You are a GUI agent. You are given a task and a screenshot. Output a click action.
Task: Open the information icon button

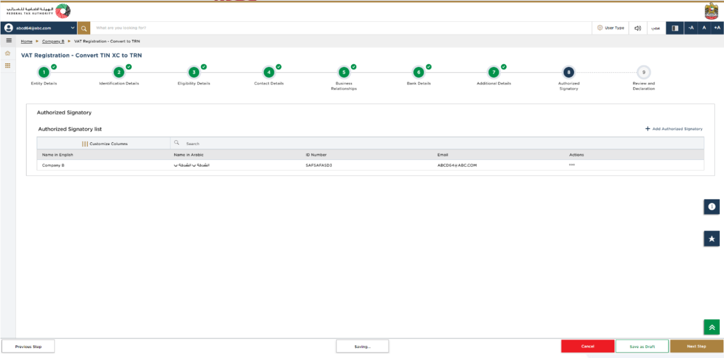712,207
